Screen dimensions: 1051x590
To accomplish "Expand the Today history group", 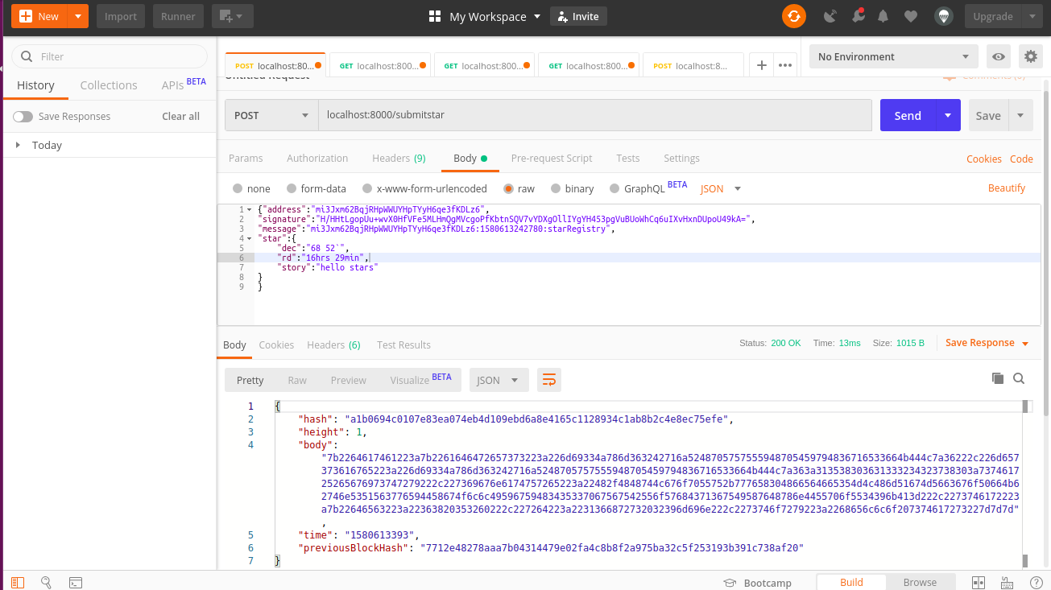I will [18, 145].
